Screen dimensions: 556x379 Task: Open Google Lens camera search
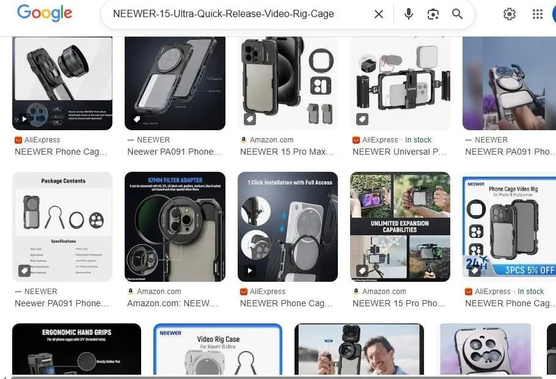click(x=433, y=13)
